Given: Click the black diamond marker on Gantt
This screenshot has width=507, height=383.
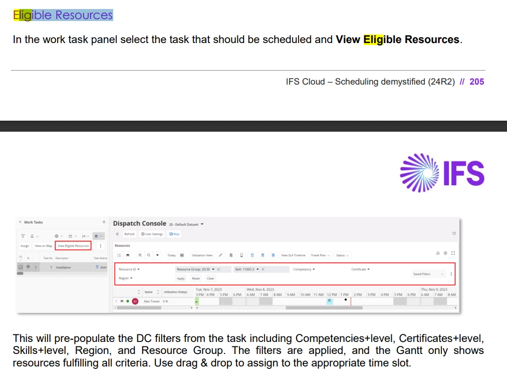Looking at the screenshot, I should (346, 299).
